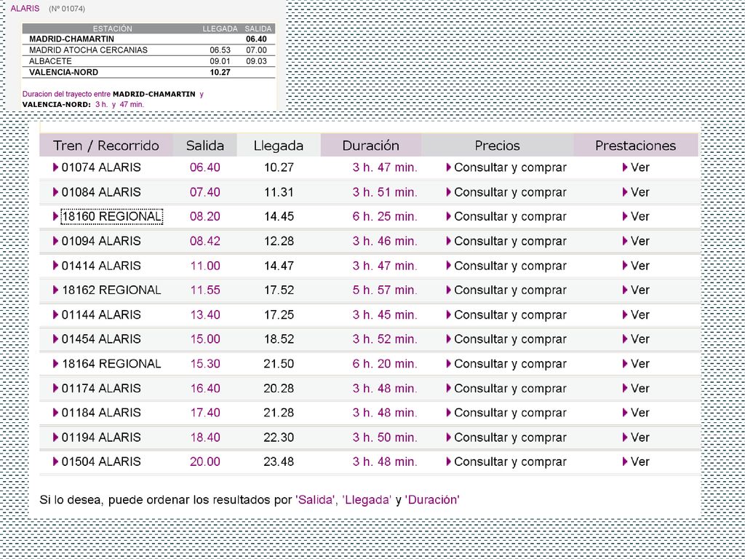745x559 pixels.
Task: View Prestaciones 'Ver' for train 01144
Action: tap(640, 314)
